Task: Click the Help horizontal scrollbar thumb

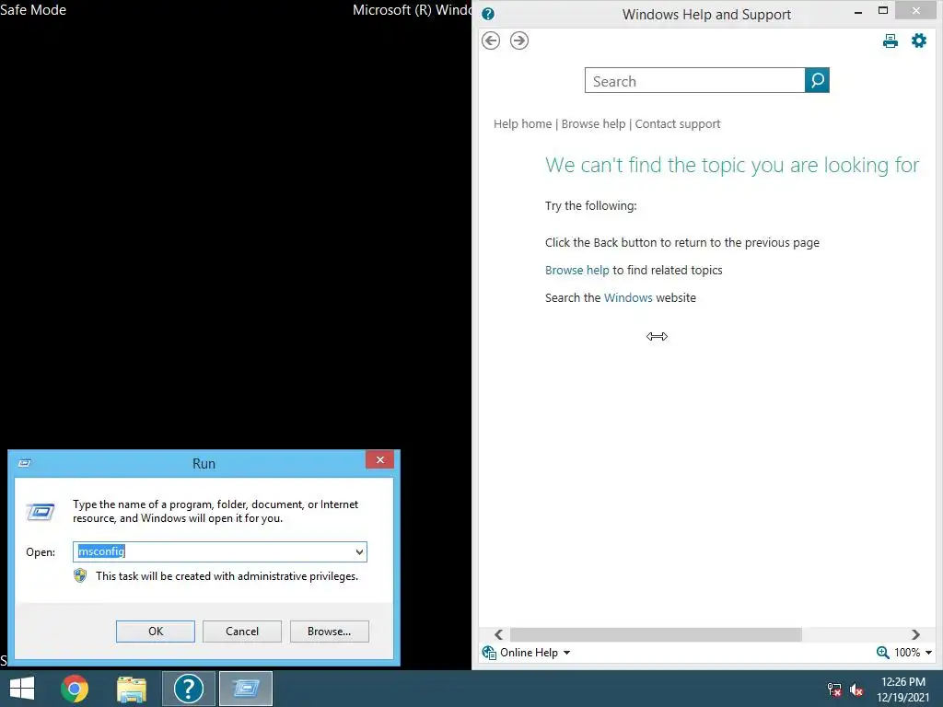Action: [656, 634]
